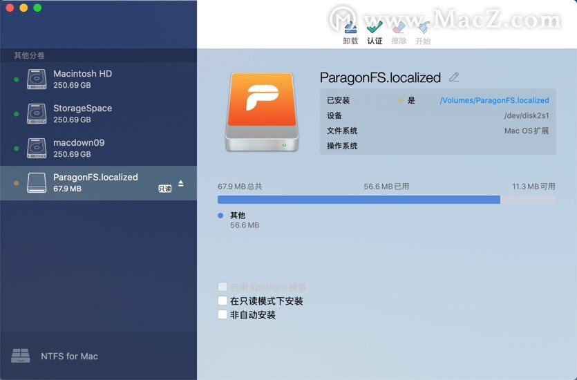Click the orange status dot beside ParagonFS.localized
The image size is (577, 380).
tap(16, 183)
